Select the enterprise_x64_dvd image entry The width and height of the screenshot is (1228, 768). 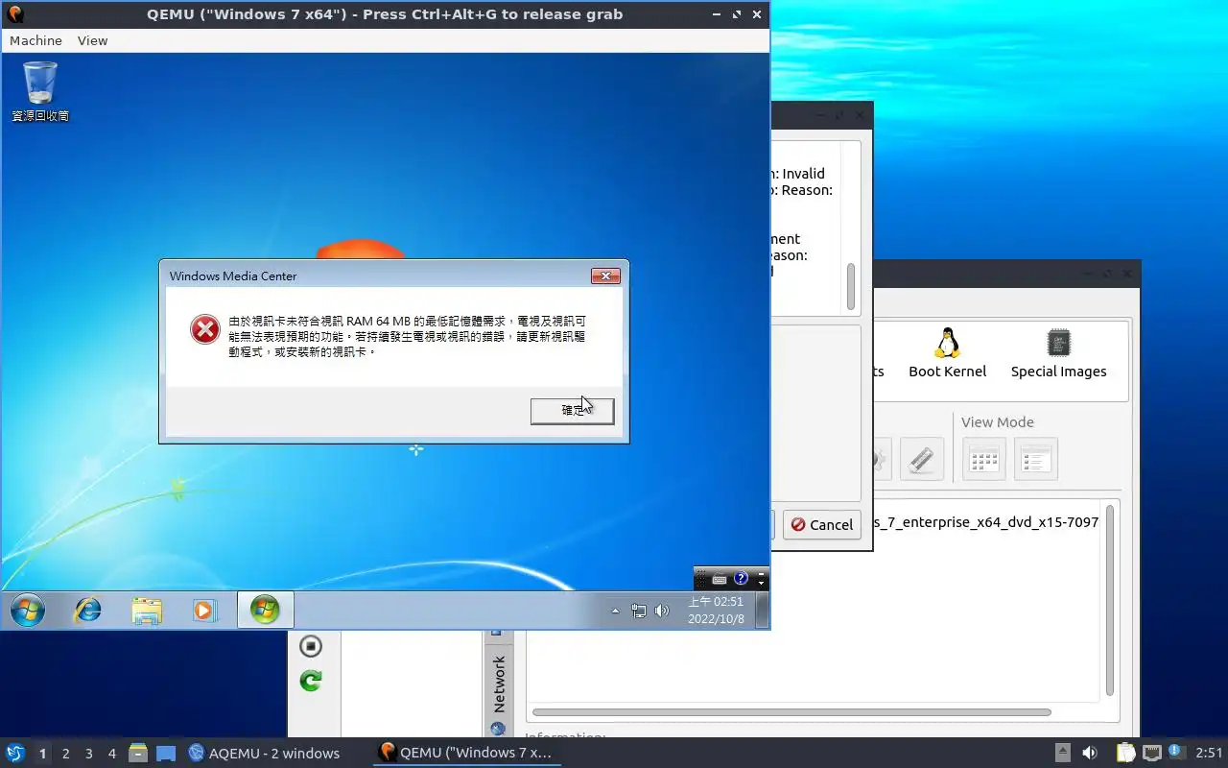[x=987, y=522]
